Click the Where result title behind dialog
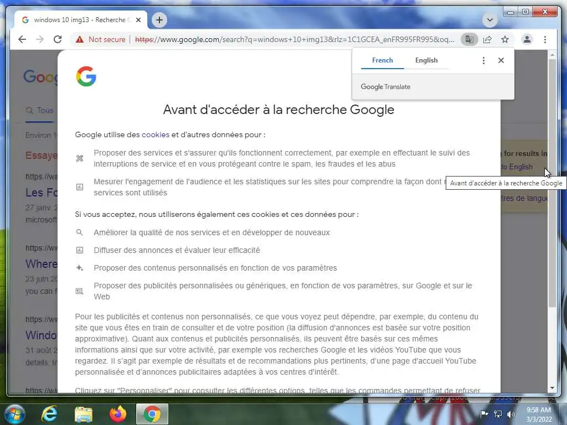Screen dimensions: 567x425 [41, 264]
